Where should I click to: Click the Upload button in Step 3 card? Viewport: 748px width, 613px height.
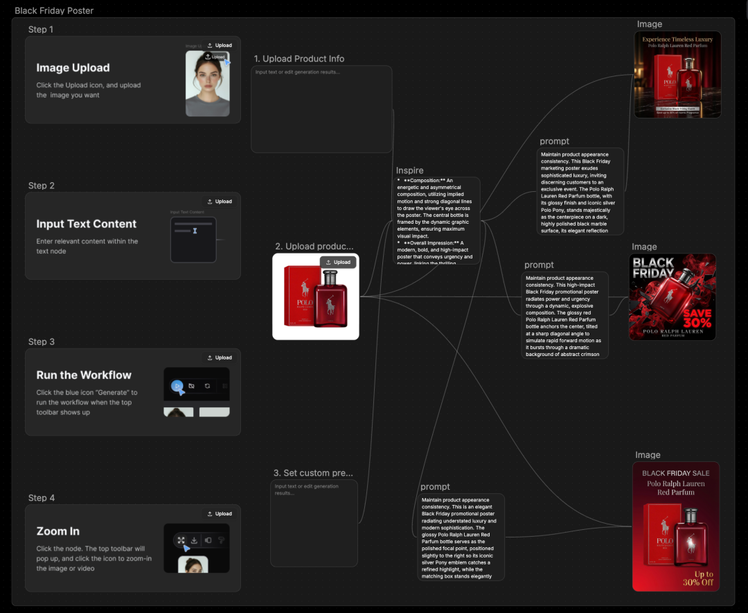(x=220, y=357)
